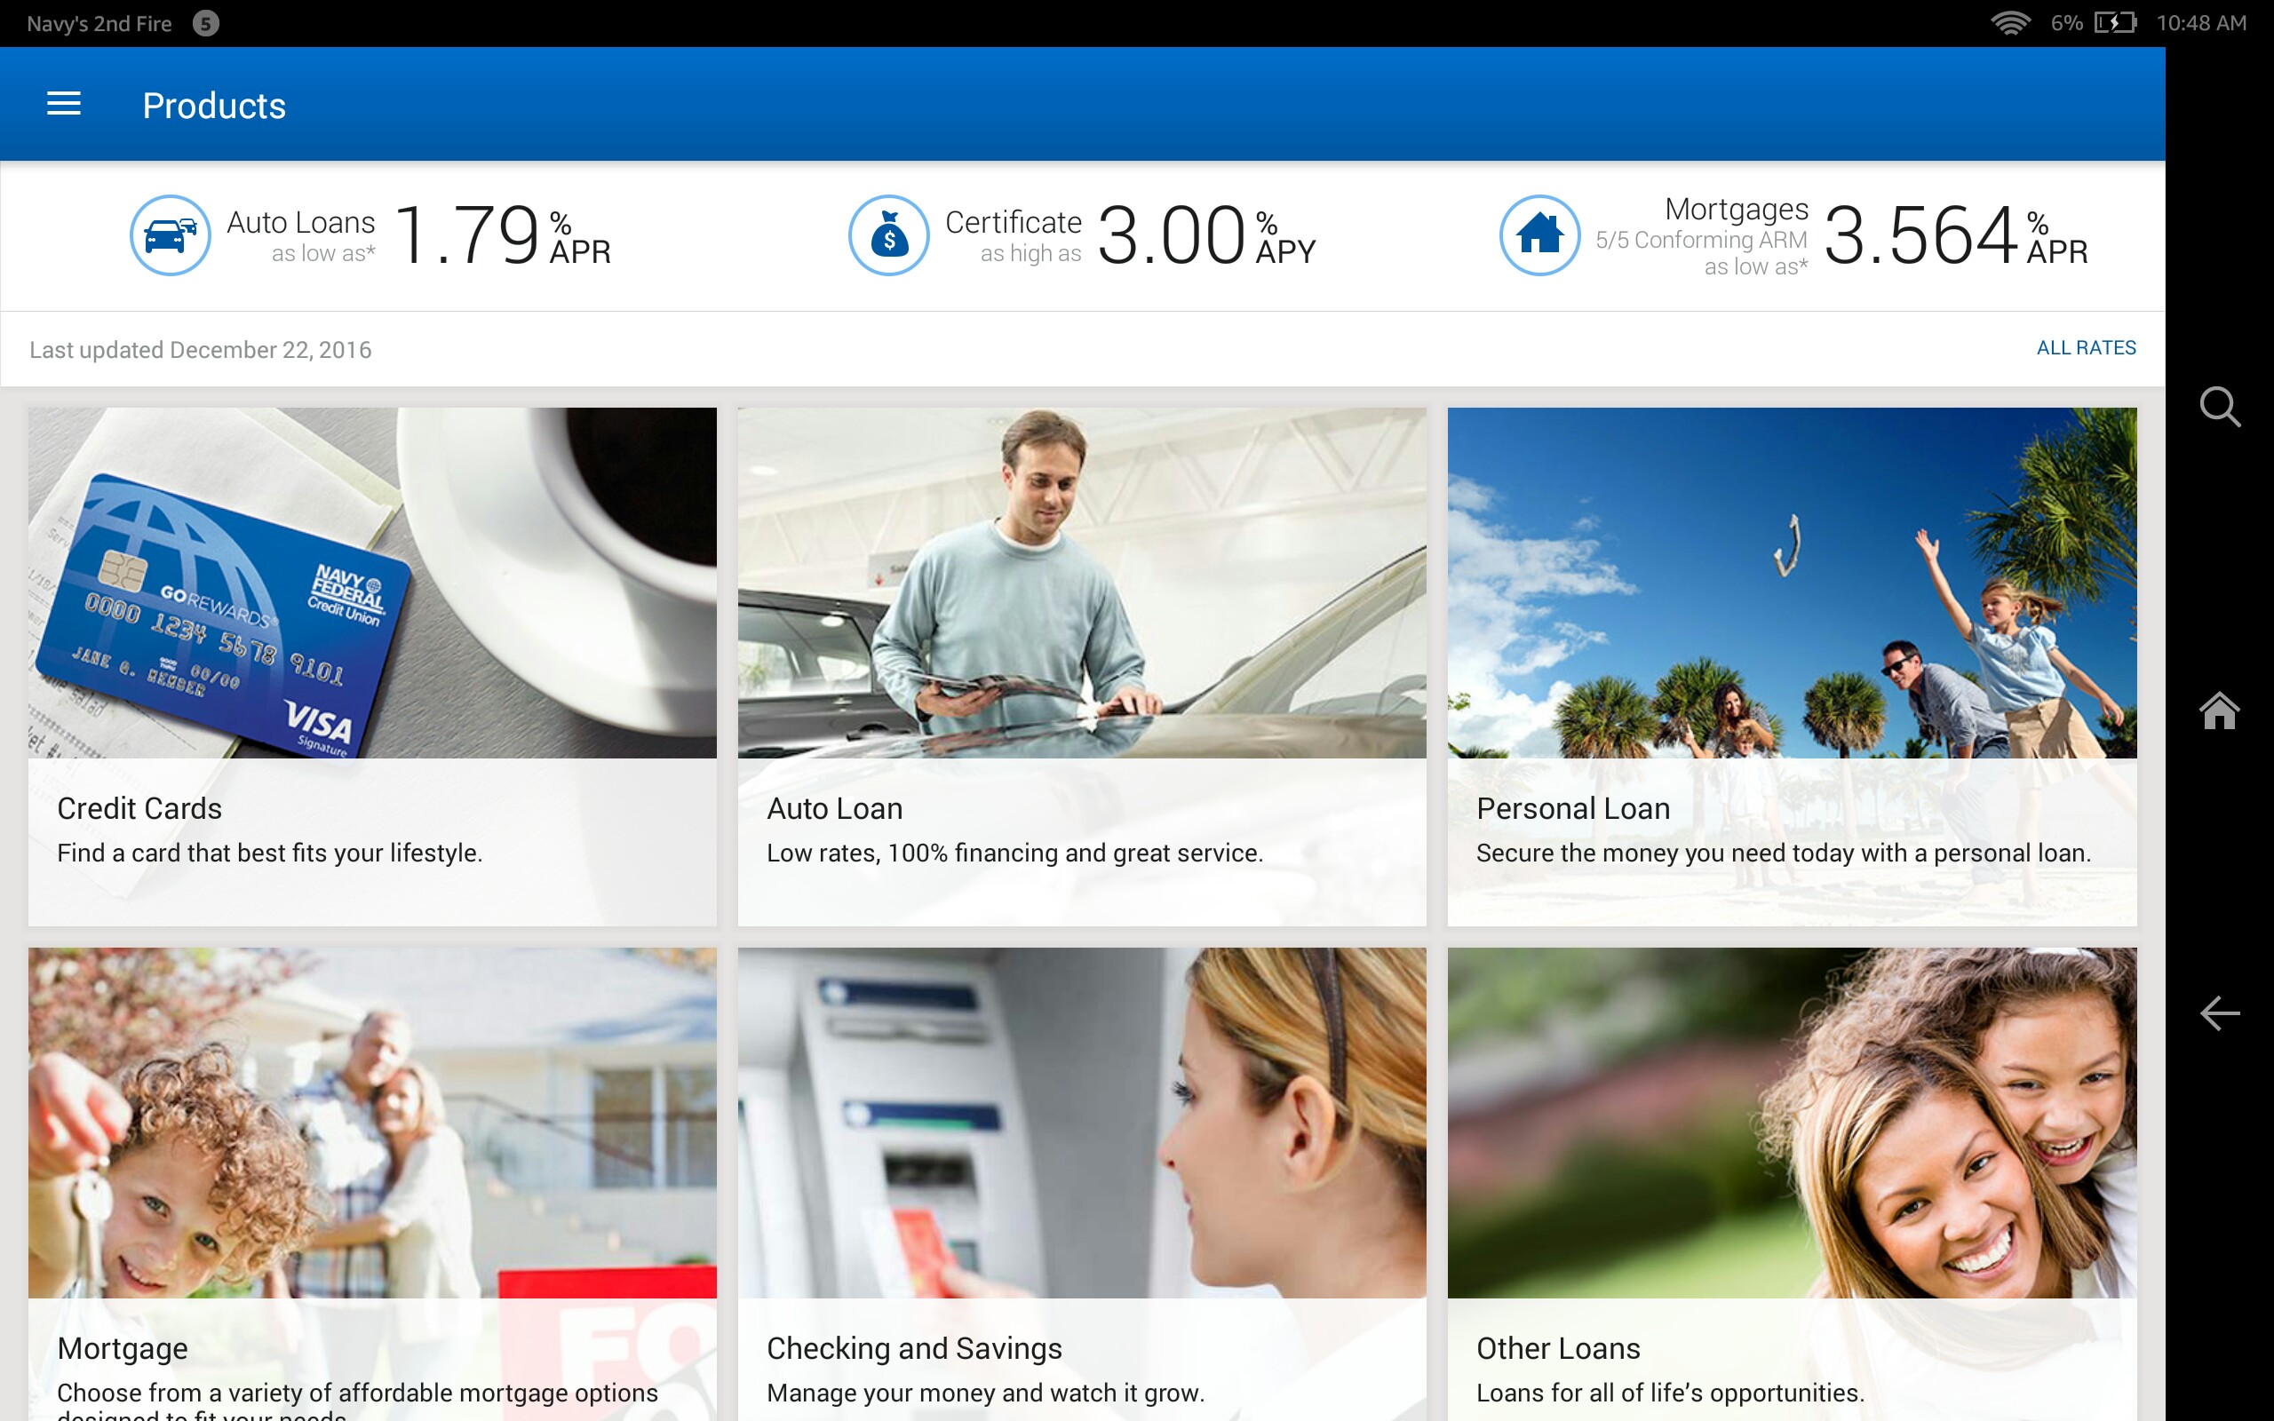
Task: Open Personal Loan beach family image
Action: click(x=1791, y=583)
